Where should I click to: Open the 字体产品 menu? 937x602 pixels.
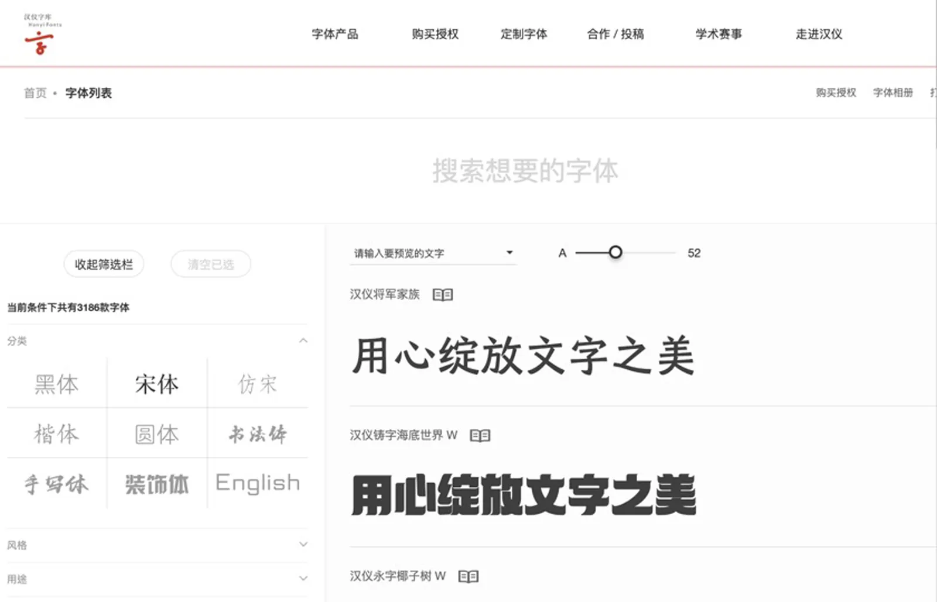pyautogui.click(x=335, y=34)
